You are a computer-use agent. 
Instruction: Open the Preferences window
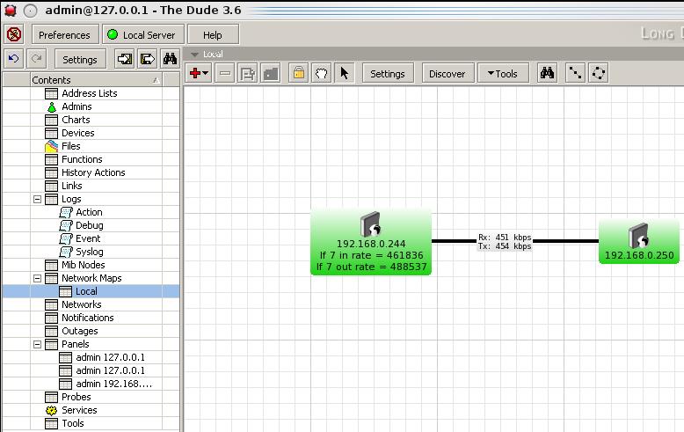click(x=64, y=34)
